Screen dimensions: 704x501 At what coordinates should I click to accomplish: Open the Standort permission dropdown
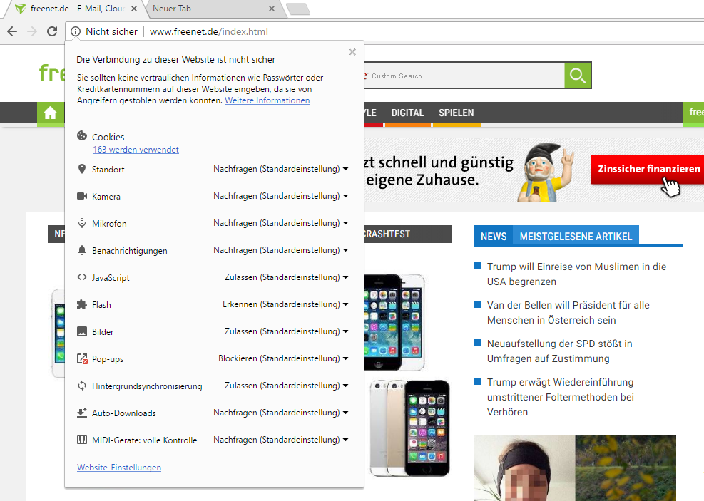pos(280,170)
